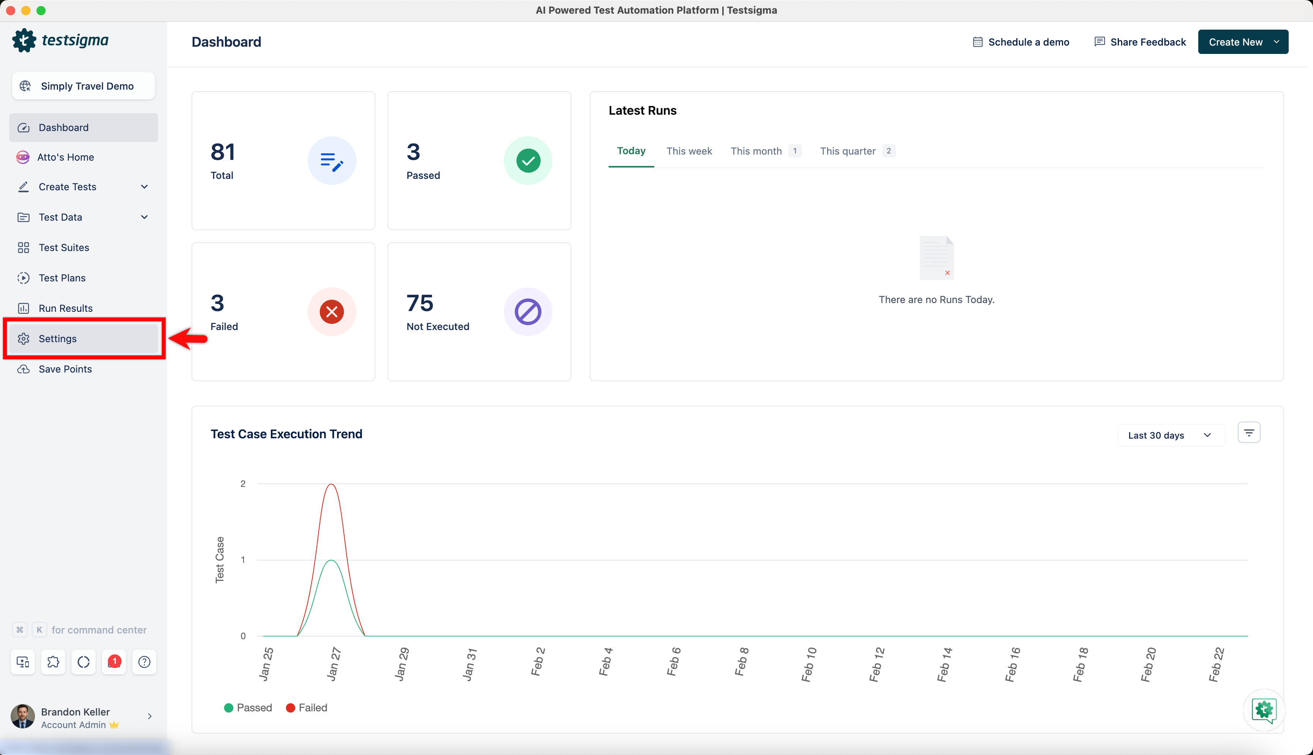Toggle the Failed series in chart legend
This screenshot has height=755, width=1313.
pyautogui.click(x=307, y=707)
